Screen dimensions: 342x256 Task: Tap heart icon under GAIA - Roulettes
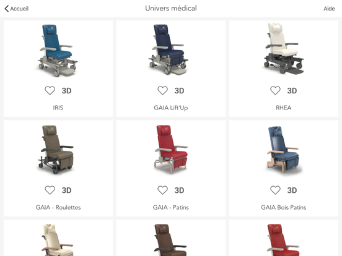50,190
